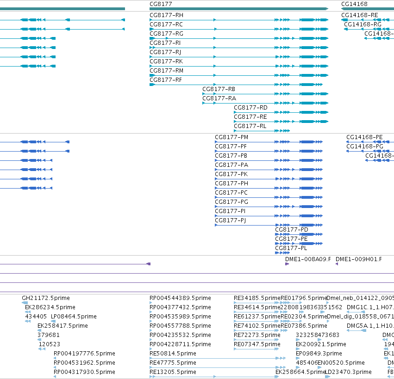Select the DME1-008A09.F feature

pos(308,259)
